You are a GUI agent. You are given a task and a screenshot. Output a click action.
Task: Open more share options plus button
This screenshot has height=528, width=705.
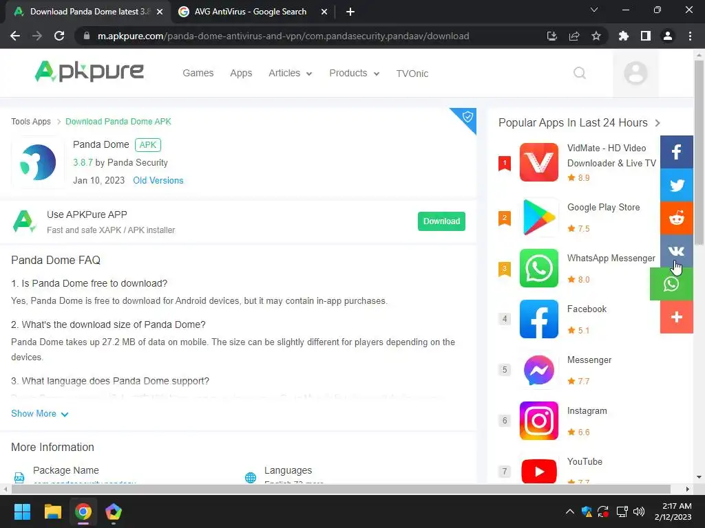click(x=677, y=317)
